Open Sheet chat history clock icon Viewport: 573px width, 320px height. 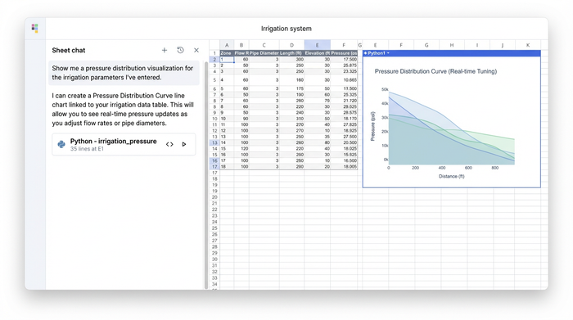181,51
